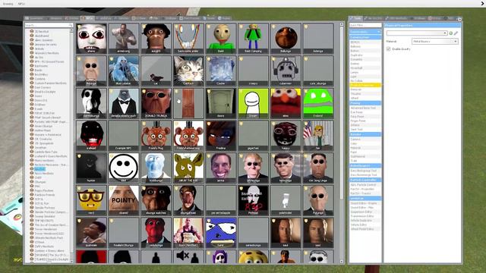Image resolution: width=486 pixels, height=273 pixels.
Task: Select the Example NPC tile
Action: click(x=123, y=136)
